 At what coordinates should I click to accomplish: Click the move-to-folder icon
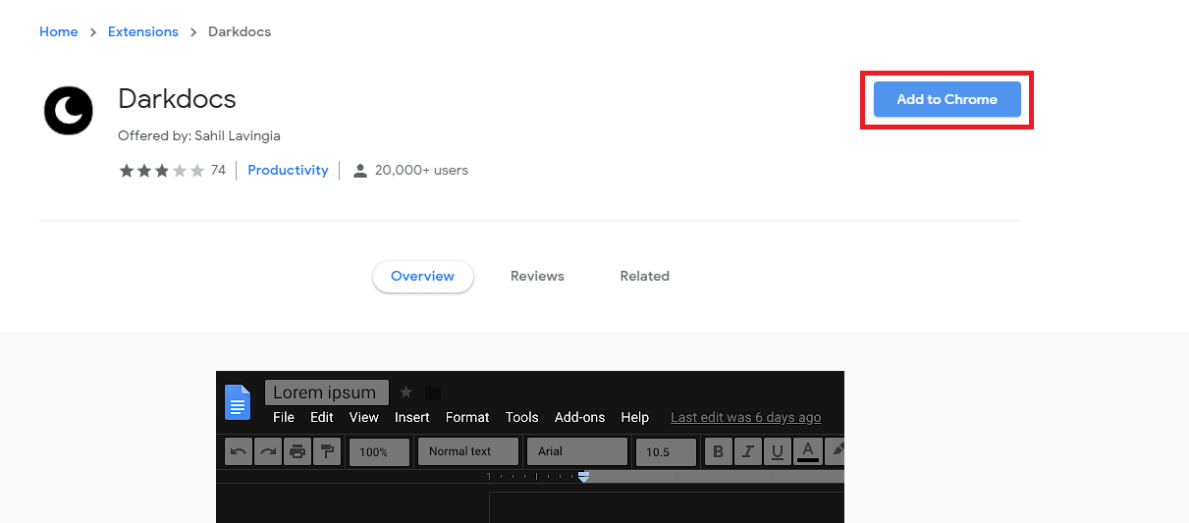pyautogui.click(x=433, y=392)
